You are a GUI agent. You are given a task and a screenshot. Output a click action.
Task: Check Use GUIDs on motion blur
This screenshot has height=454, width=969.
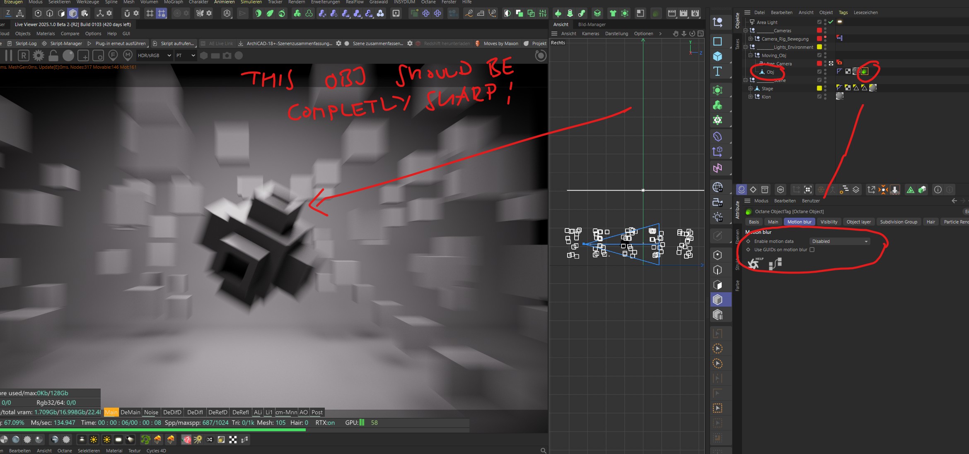[812, 250]
